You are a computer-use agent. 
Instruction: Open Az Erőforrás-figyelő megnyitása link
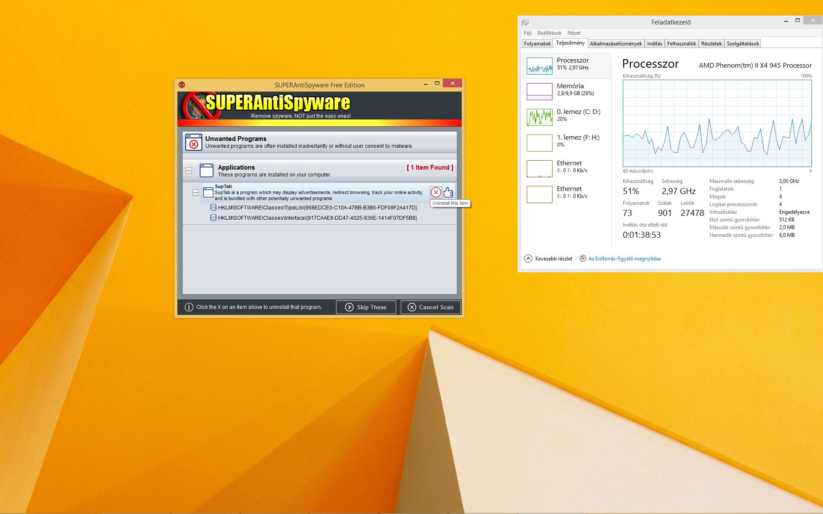click(x=624, y=259)
